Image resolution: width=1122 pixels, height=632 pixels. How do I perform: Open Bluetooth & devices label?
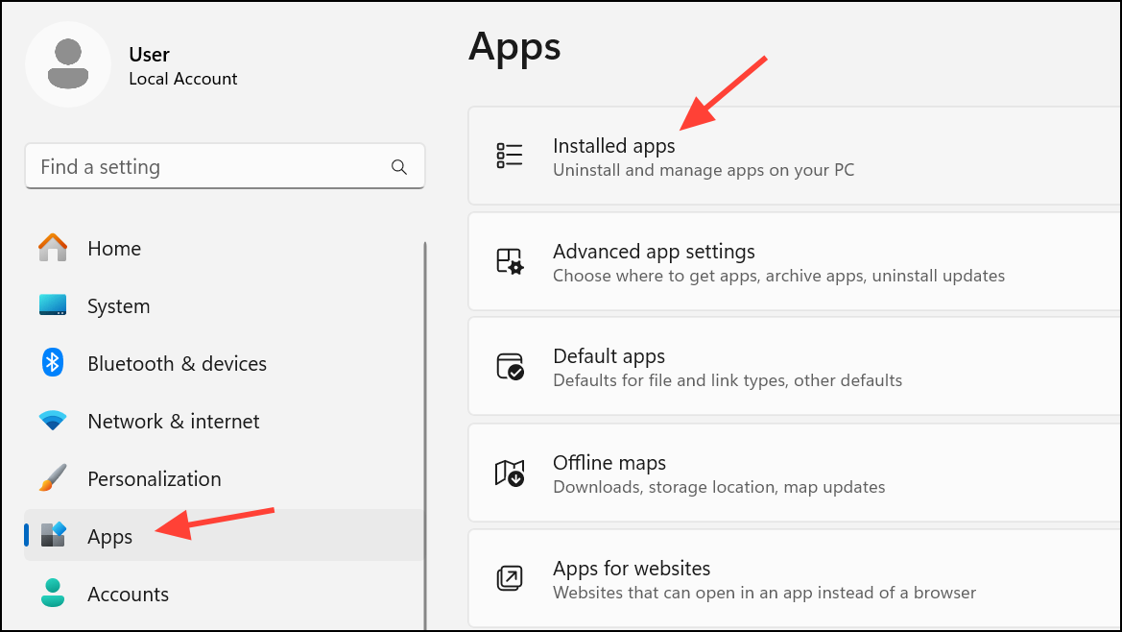pyautogui.click(x=177, y=364)
